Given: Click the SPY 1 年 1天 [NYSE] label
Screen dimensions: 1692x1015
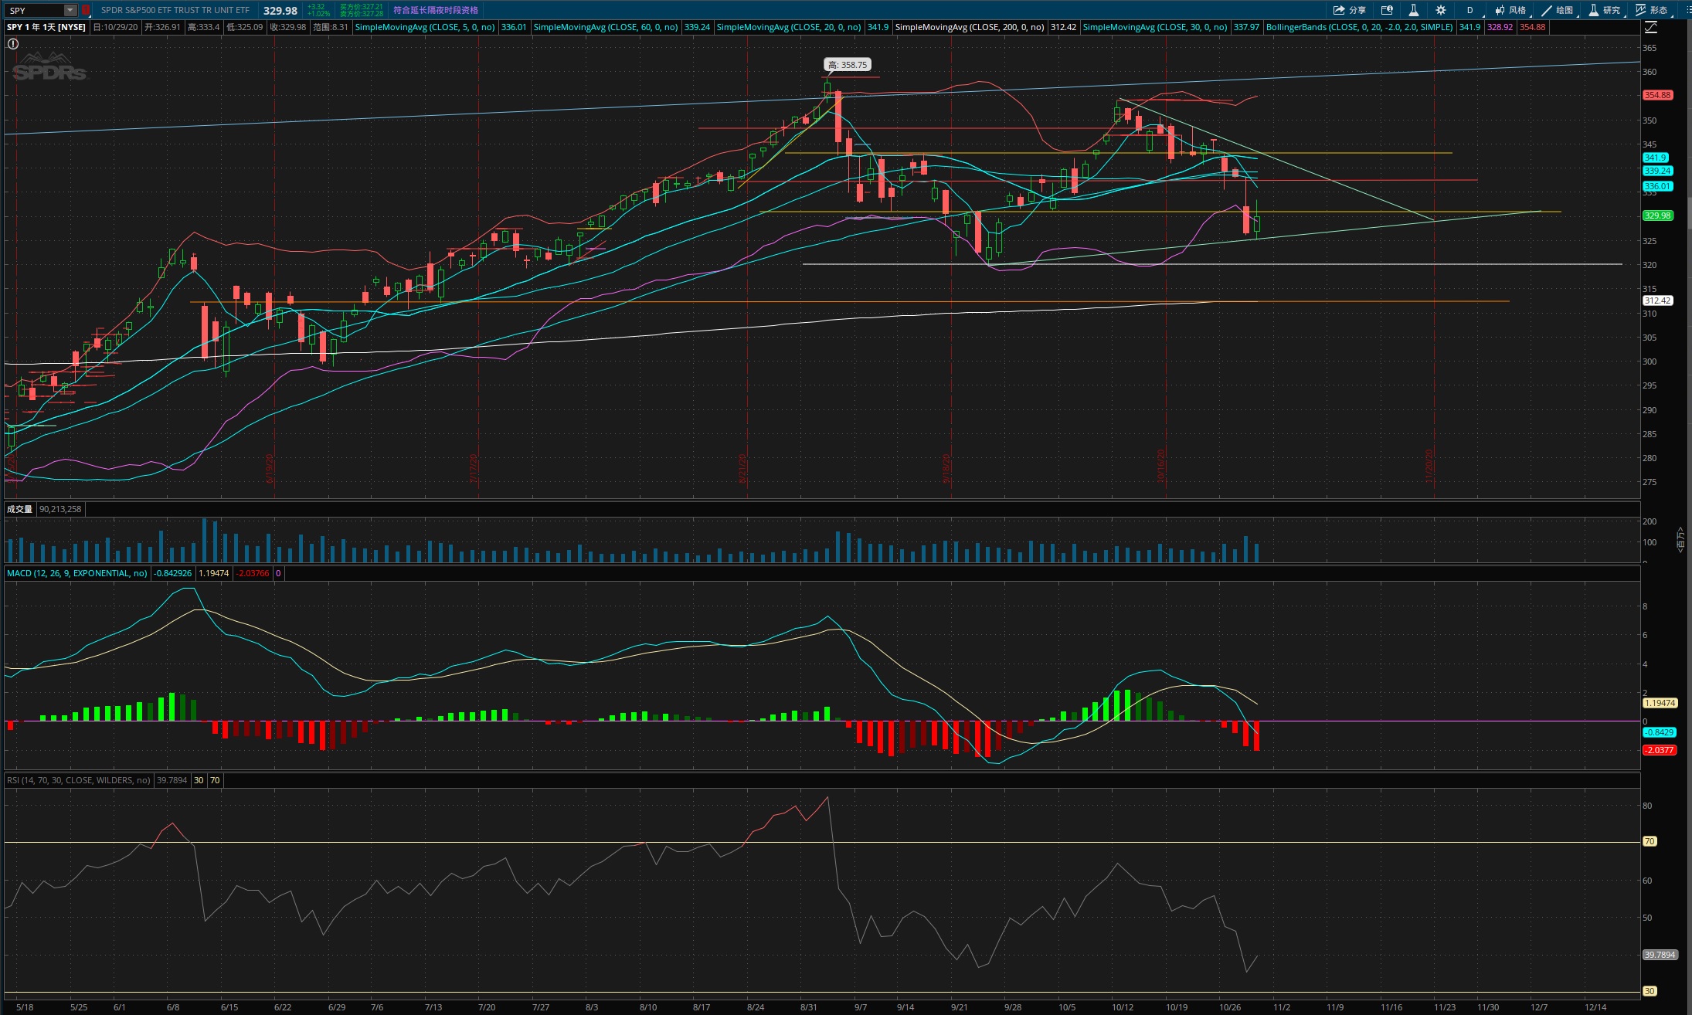Looking at the screenshot, I should [46, 27].
